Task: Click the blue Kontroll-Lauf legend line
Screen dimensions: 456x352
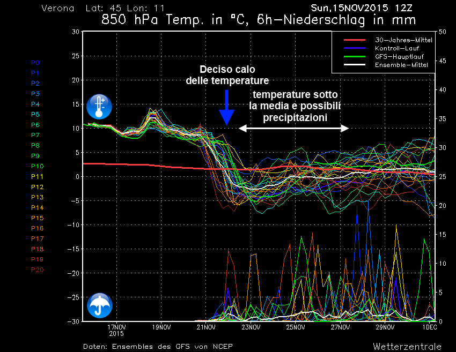Action: [355, 48]
